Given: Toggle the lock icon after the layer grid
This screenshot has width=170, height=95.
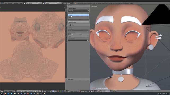Looking at the screenshot, I should [x=111, y=91].
